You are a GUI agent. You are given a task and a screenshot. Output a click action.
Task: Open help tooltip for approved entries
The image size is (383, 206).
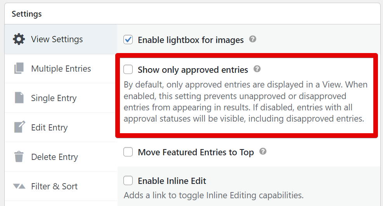click(x=257, y=69)
